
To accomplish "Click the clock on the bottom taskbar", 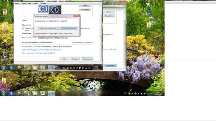I will click(158, 93).
